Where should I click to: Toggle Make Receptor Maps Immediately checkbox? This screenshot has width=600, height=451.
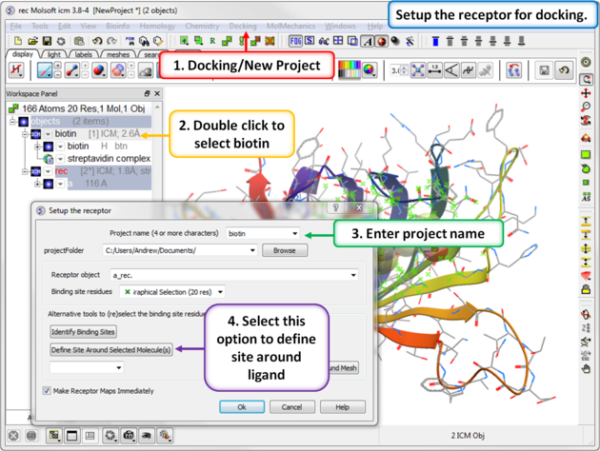(x=48, y=391)
